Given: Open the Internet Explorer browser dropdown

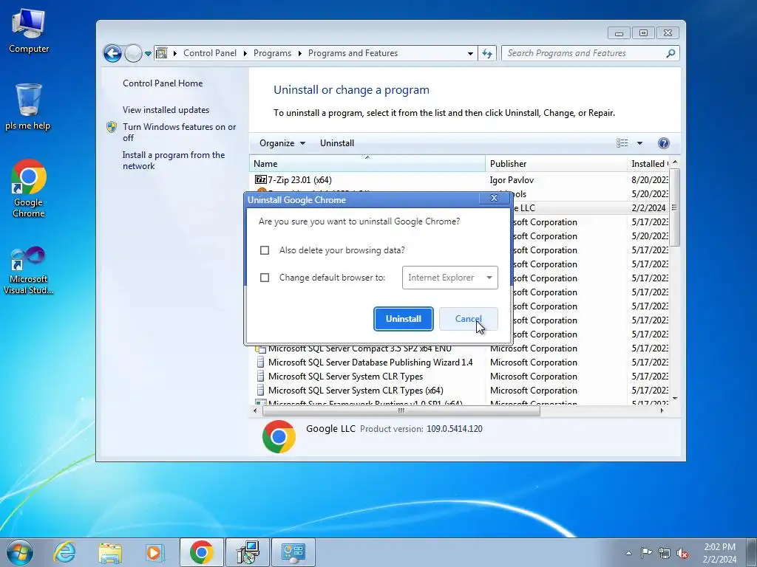Looking at the screenshot, I should click(450, 278).
